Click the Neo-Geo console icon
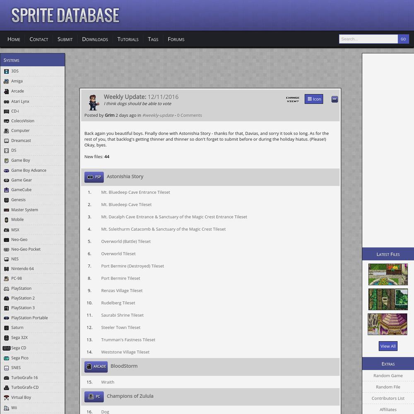This screenshot has height=414, width=414. 6,240
